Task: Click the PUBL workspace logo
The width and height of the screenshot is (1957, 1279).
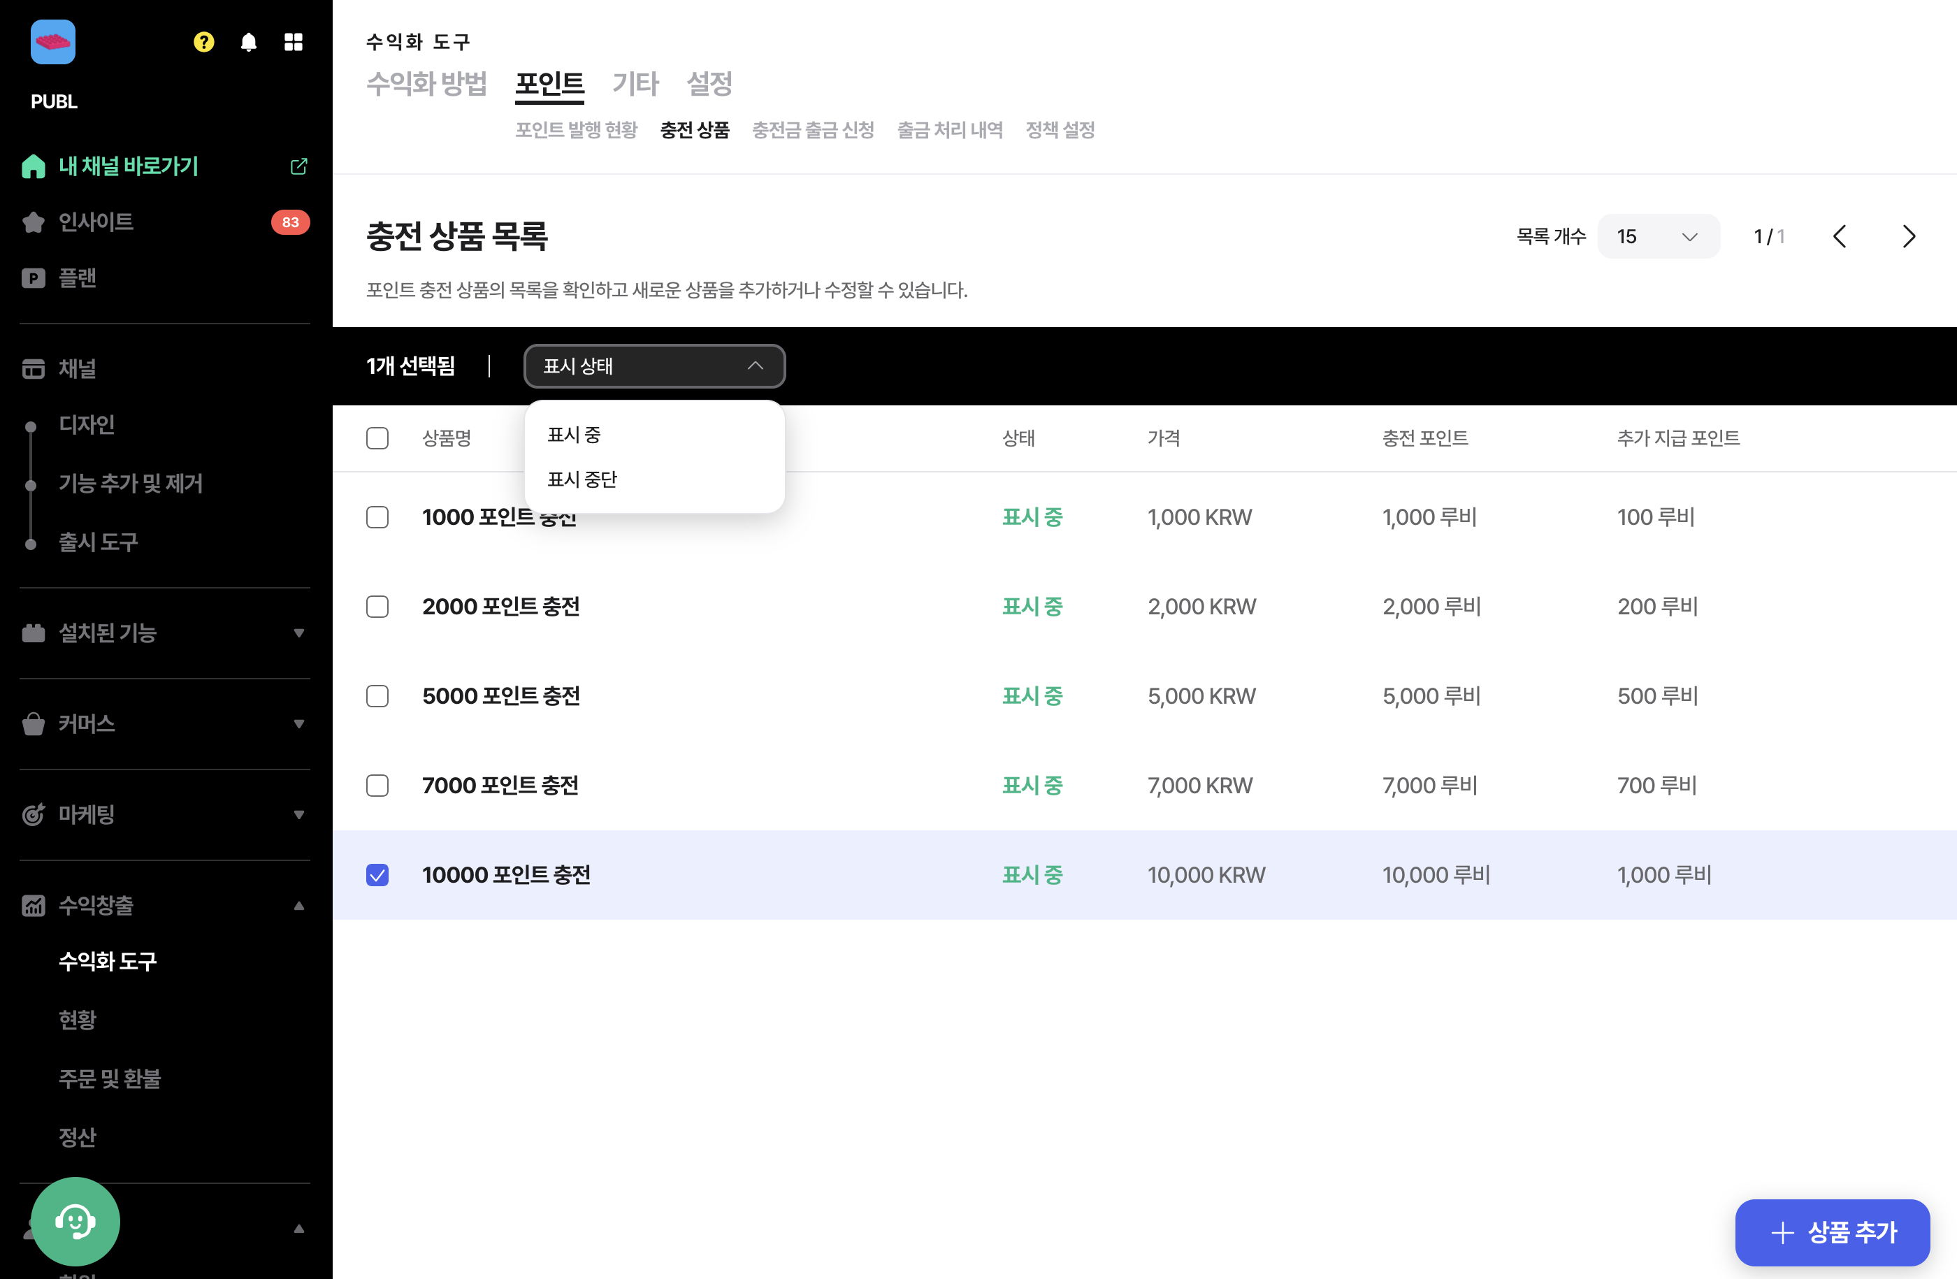Action: coord(52,42)
